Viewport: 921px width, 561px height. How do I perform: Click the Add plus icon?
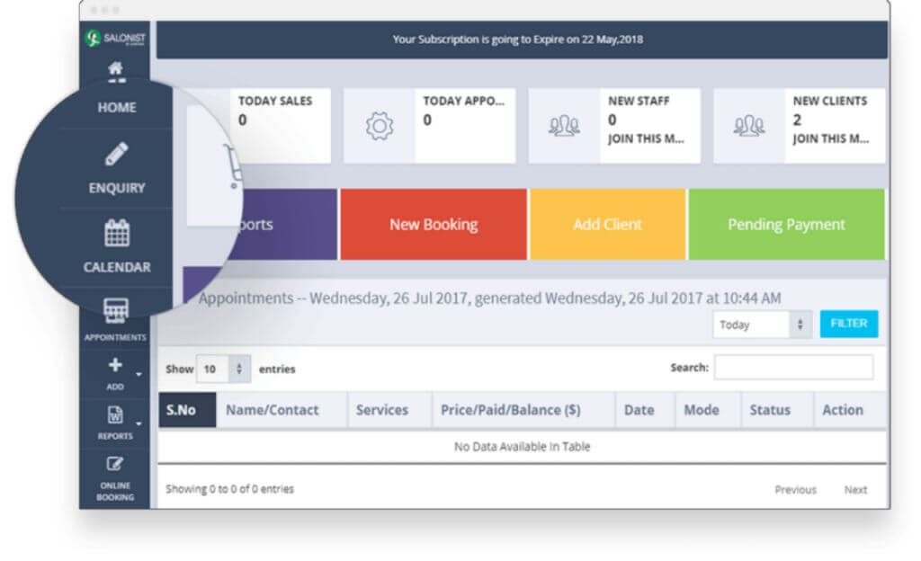pos(114,366)
